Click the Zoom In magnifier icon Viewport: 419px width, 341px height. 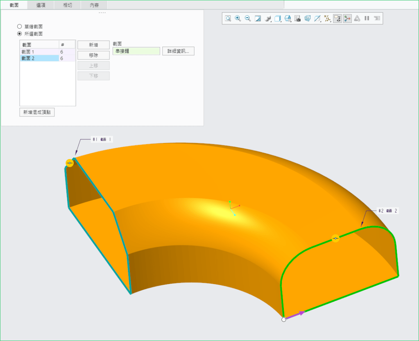pos(238,18)
